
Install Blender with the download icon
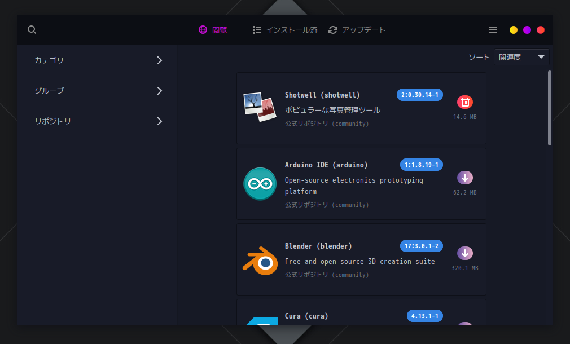[x=465, y=253]
